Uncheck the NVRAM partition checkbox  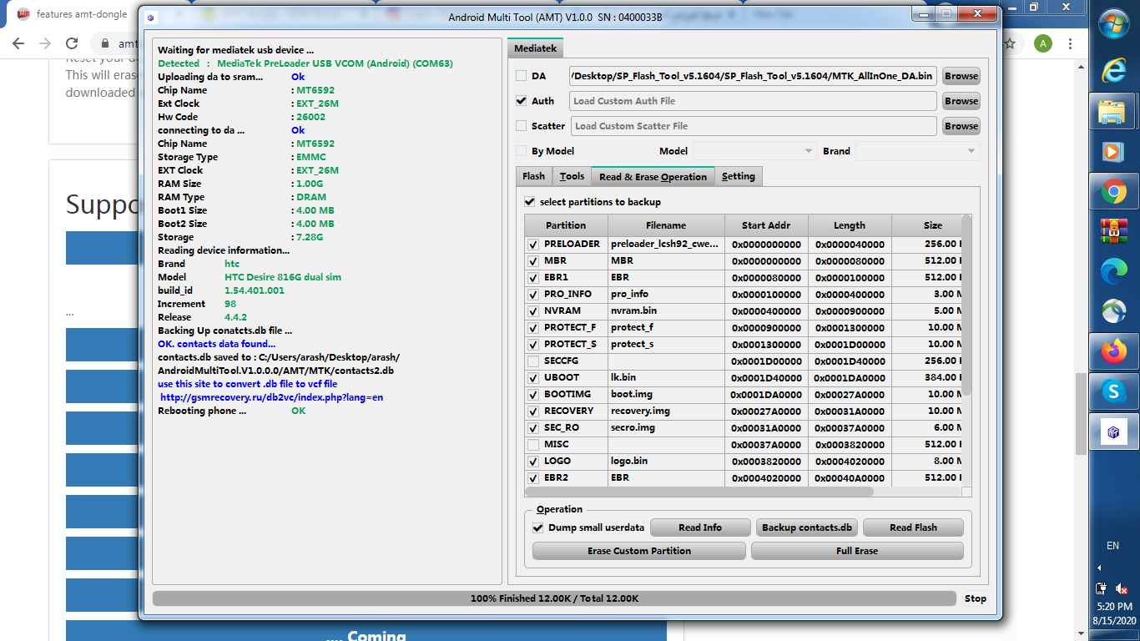tap(533, 311)
